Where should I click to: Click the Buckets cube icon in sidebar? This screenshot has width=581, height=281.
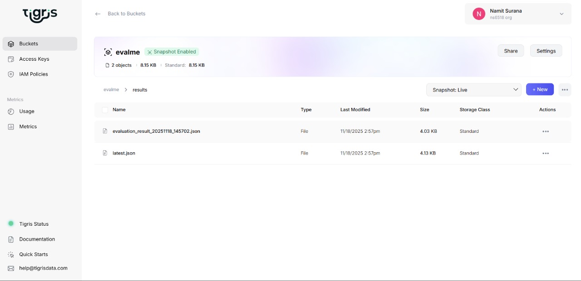[x=11, y=44]
